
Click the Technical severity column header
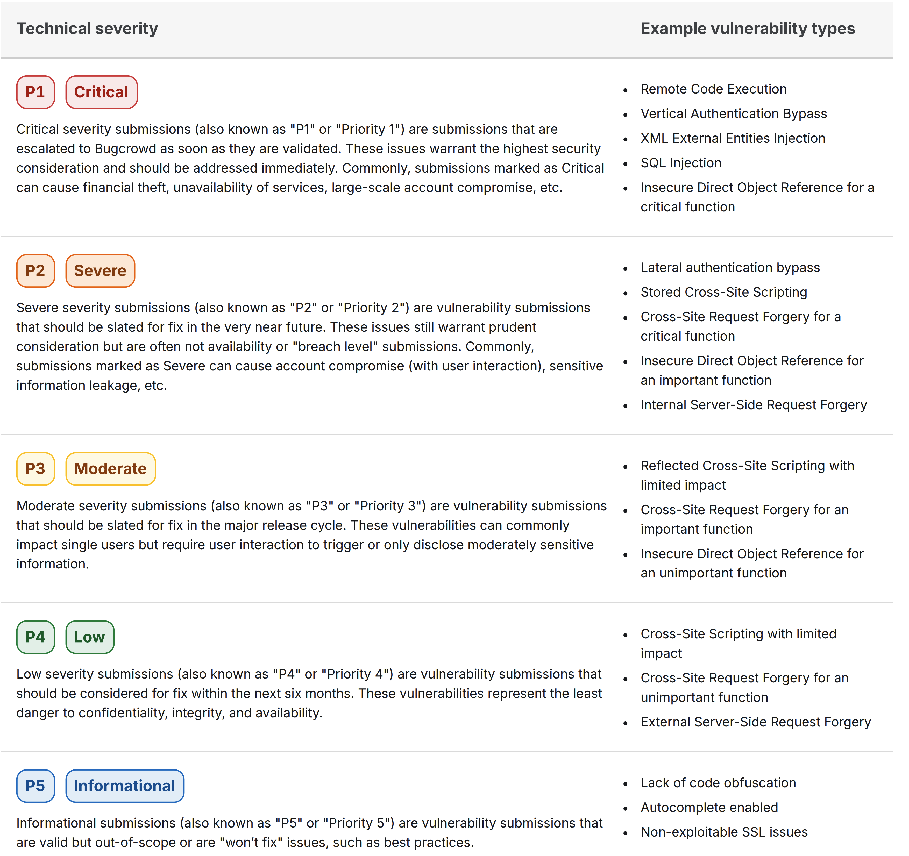pyautogui.click(x=87, y=29)
